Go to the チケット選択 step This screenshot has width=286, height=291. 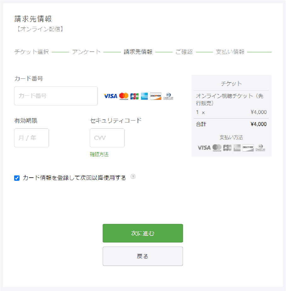(x=31, y=52)
